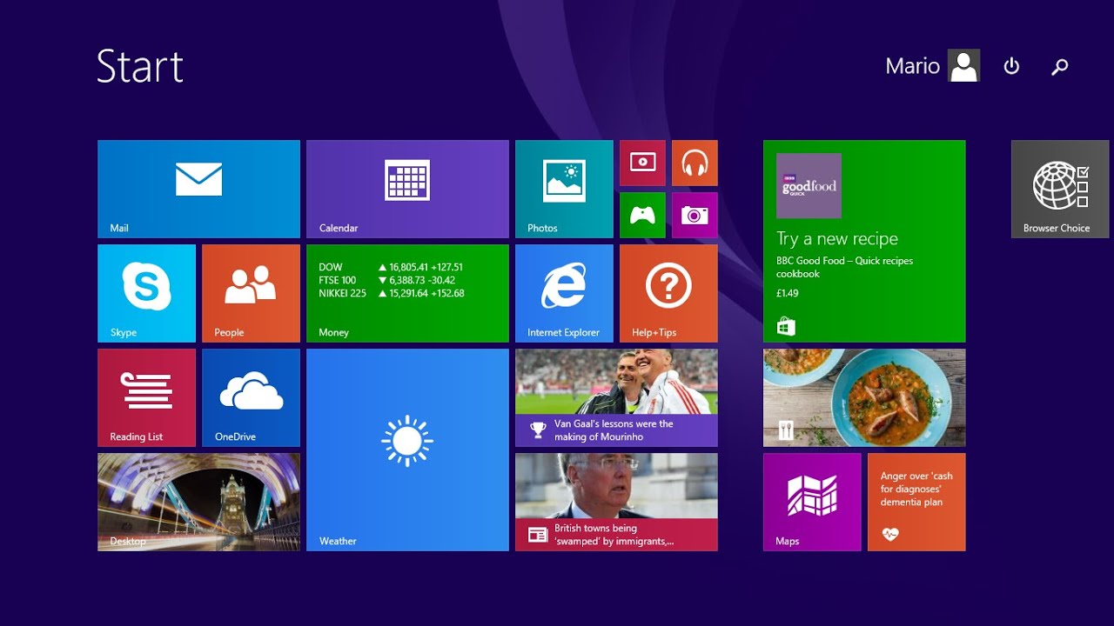1114x626 pixels.
Task: Launch Internet Explorer tile
Action: tap(564, 293)
